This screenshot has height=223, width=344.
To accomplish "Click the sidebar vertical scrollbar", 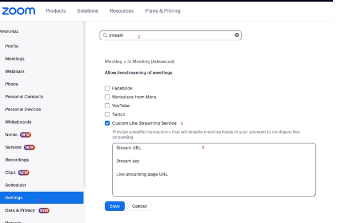I will point(84,104).
